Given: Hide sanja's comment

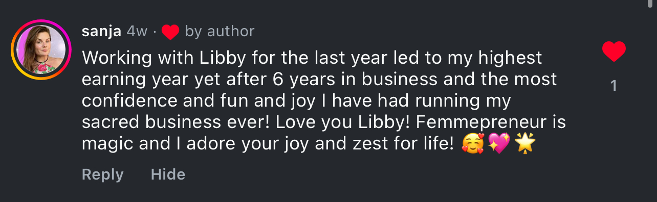Looking at the screenshot, I should pos(168,174).
